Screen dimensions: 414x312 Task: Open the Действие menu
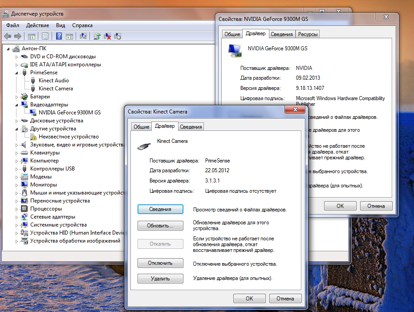click(x=37, y=25)
